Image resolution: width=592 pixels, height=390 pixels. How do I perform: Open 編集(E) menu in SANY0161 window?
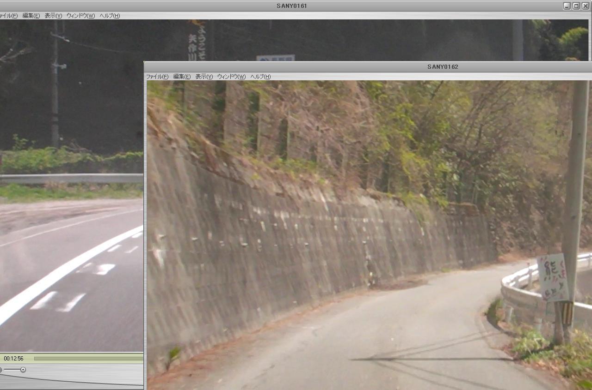(x=31, y=16)
